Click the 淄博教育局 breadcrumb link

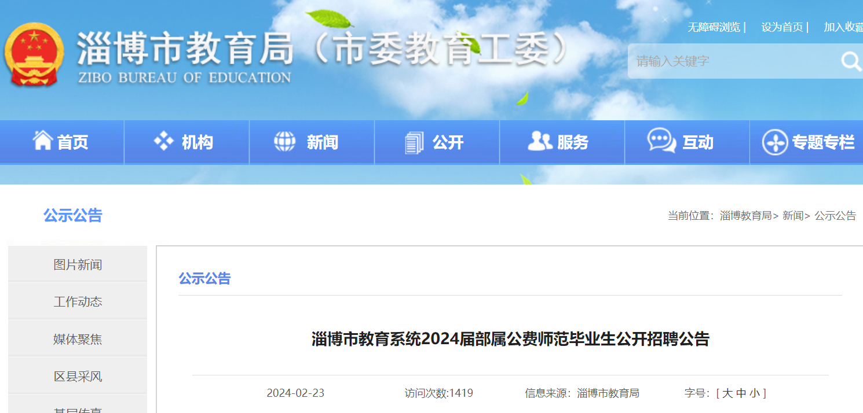(745, 216)
